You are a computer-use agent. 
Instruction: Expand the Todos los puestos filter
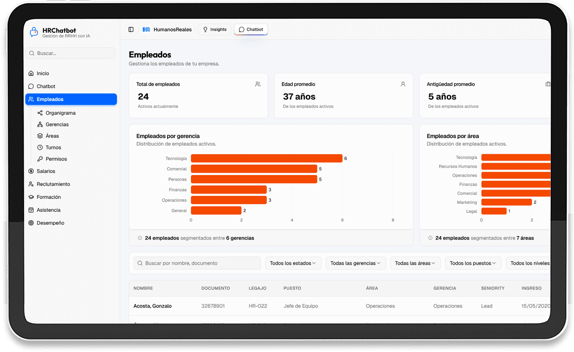pyautogui.click(x=473, y=263)
